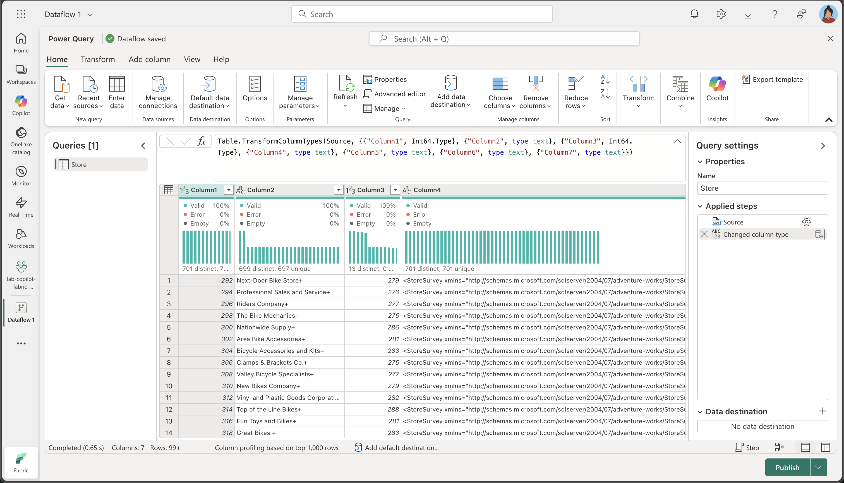Open query Properties
This screenshot has height=483, width=844.
click(x=385, y=80)
